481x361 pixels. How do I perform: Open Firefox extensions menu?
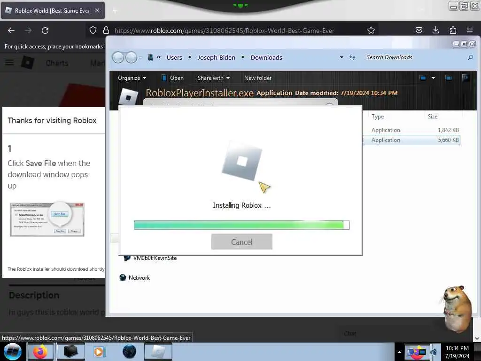tap(453, 30)
